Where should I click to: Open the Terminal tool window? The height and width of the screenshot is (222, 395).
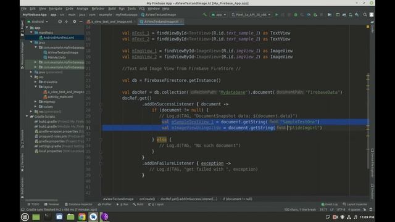pyautogui.click(x=52, y=204)
